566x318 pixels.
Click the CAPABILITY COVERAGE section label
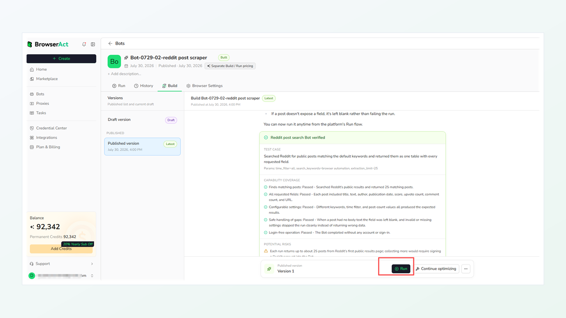tap(282, 180)
